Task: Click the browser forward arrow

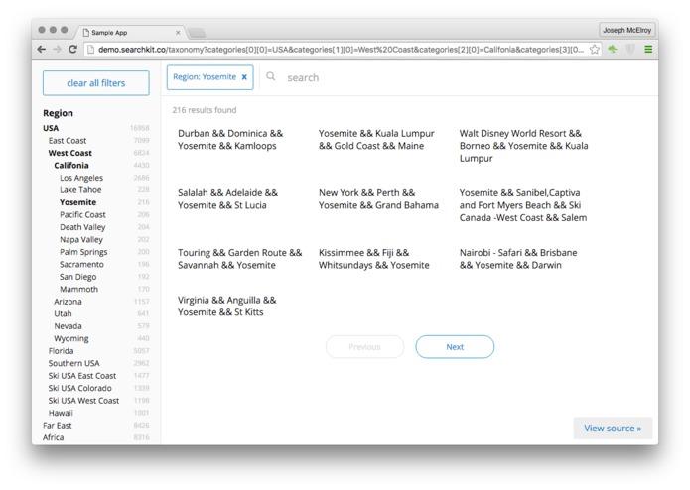Action: pos(58,50)
